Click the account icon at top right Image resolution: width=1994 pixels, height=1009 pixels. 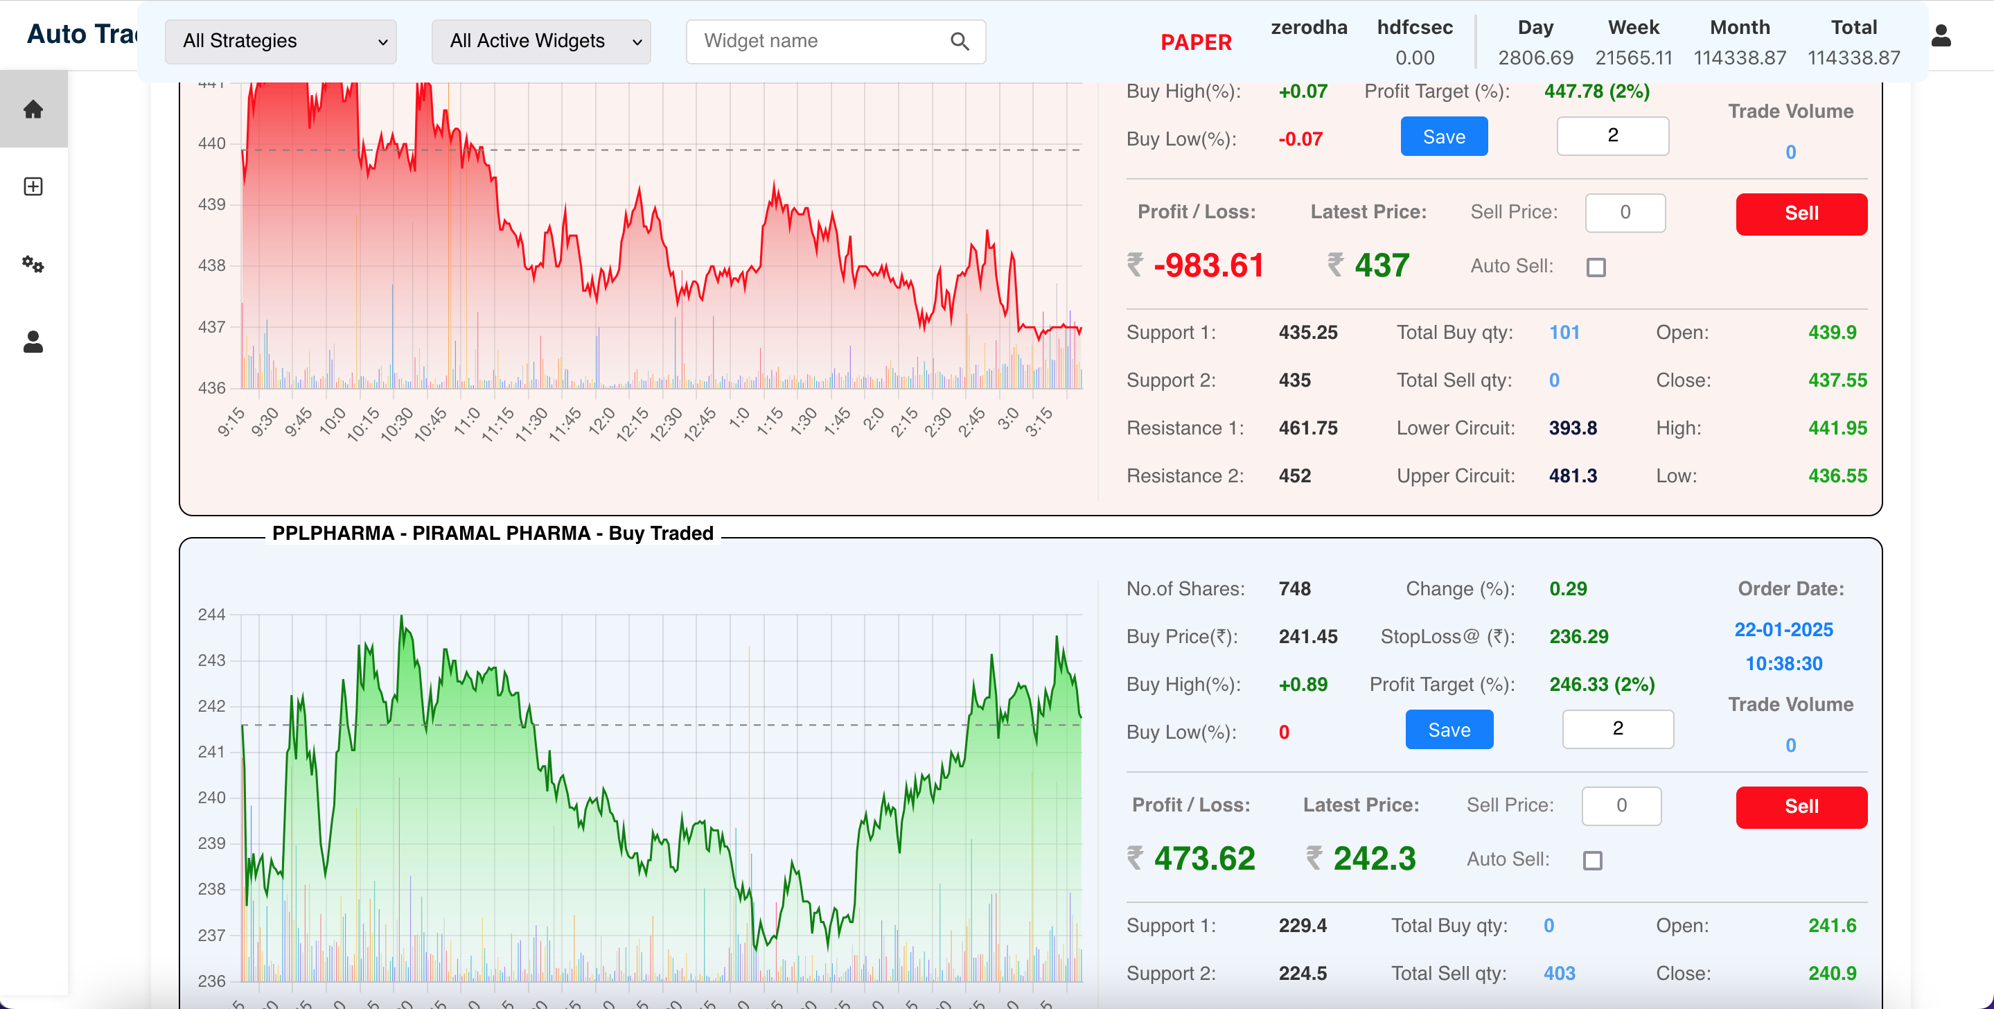tap(1942, 34)
